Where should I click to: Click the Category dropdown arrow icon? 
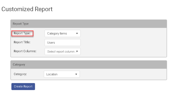tap(76, 74)
